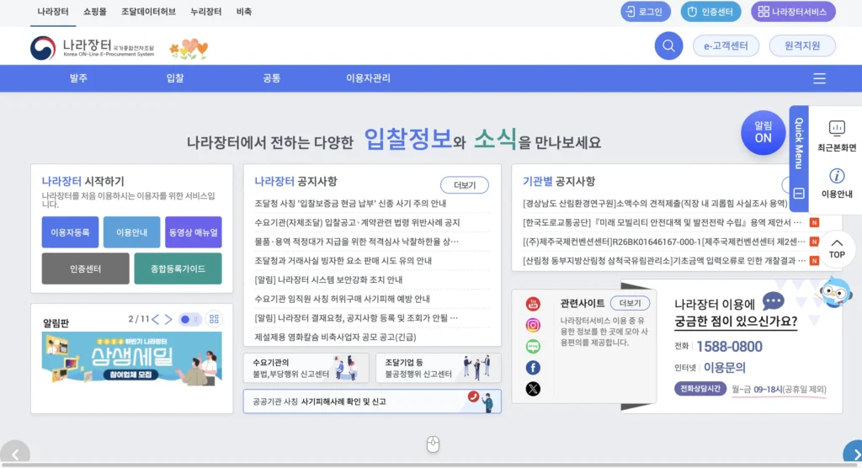Click the left page arrow at bottom
This screenshot has height=468, width=862.
click(x=15, y=453)
